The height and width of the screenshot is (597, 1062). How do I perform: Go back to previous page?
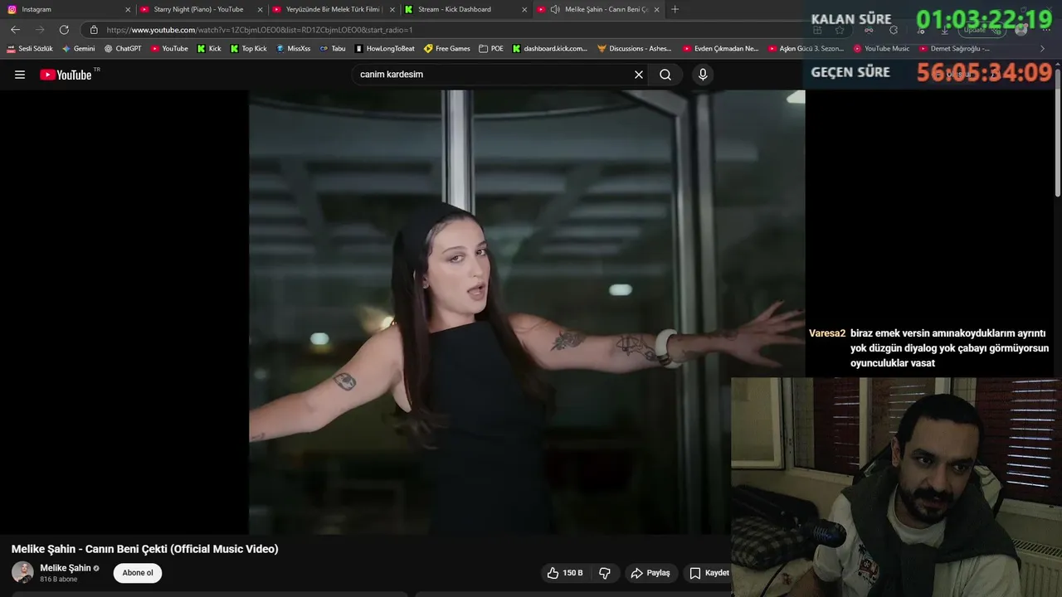[15, 30]
